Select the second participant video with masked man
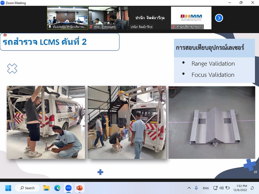This screenshot has width=259, height=194. 109,18
